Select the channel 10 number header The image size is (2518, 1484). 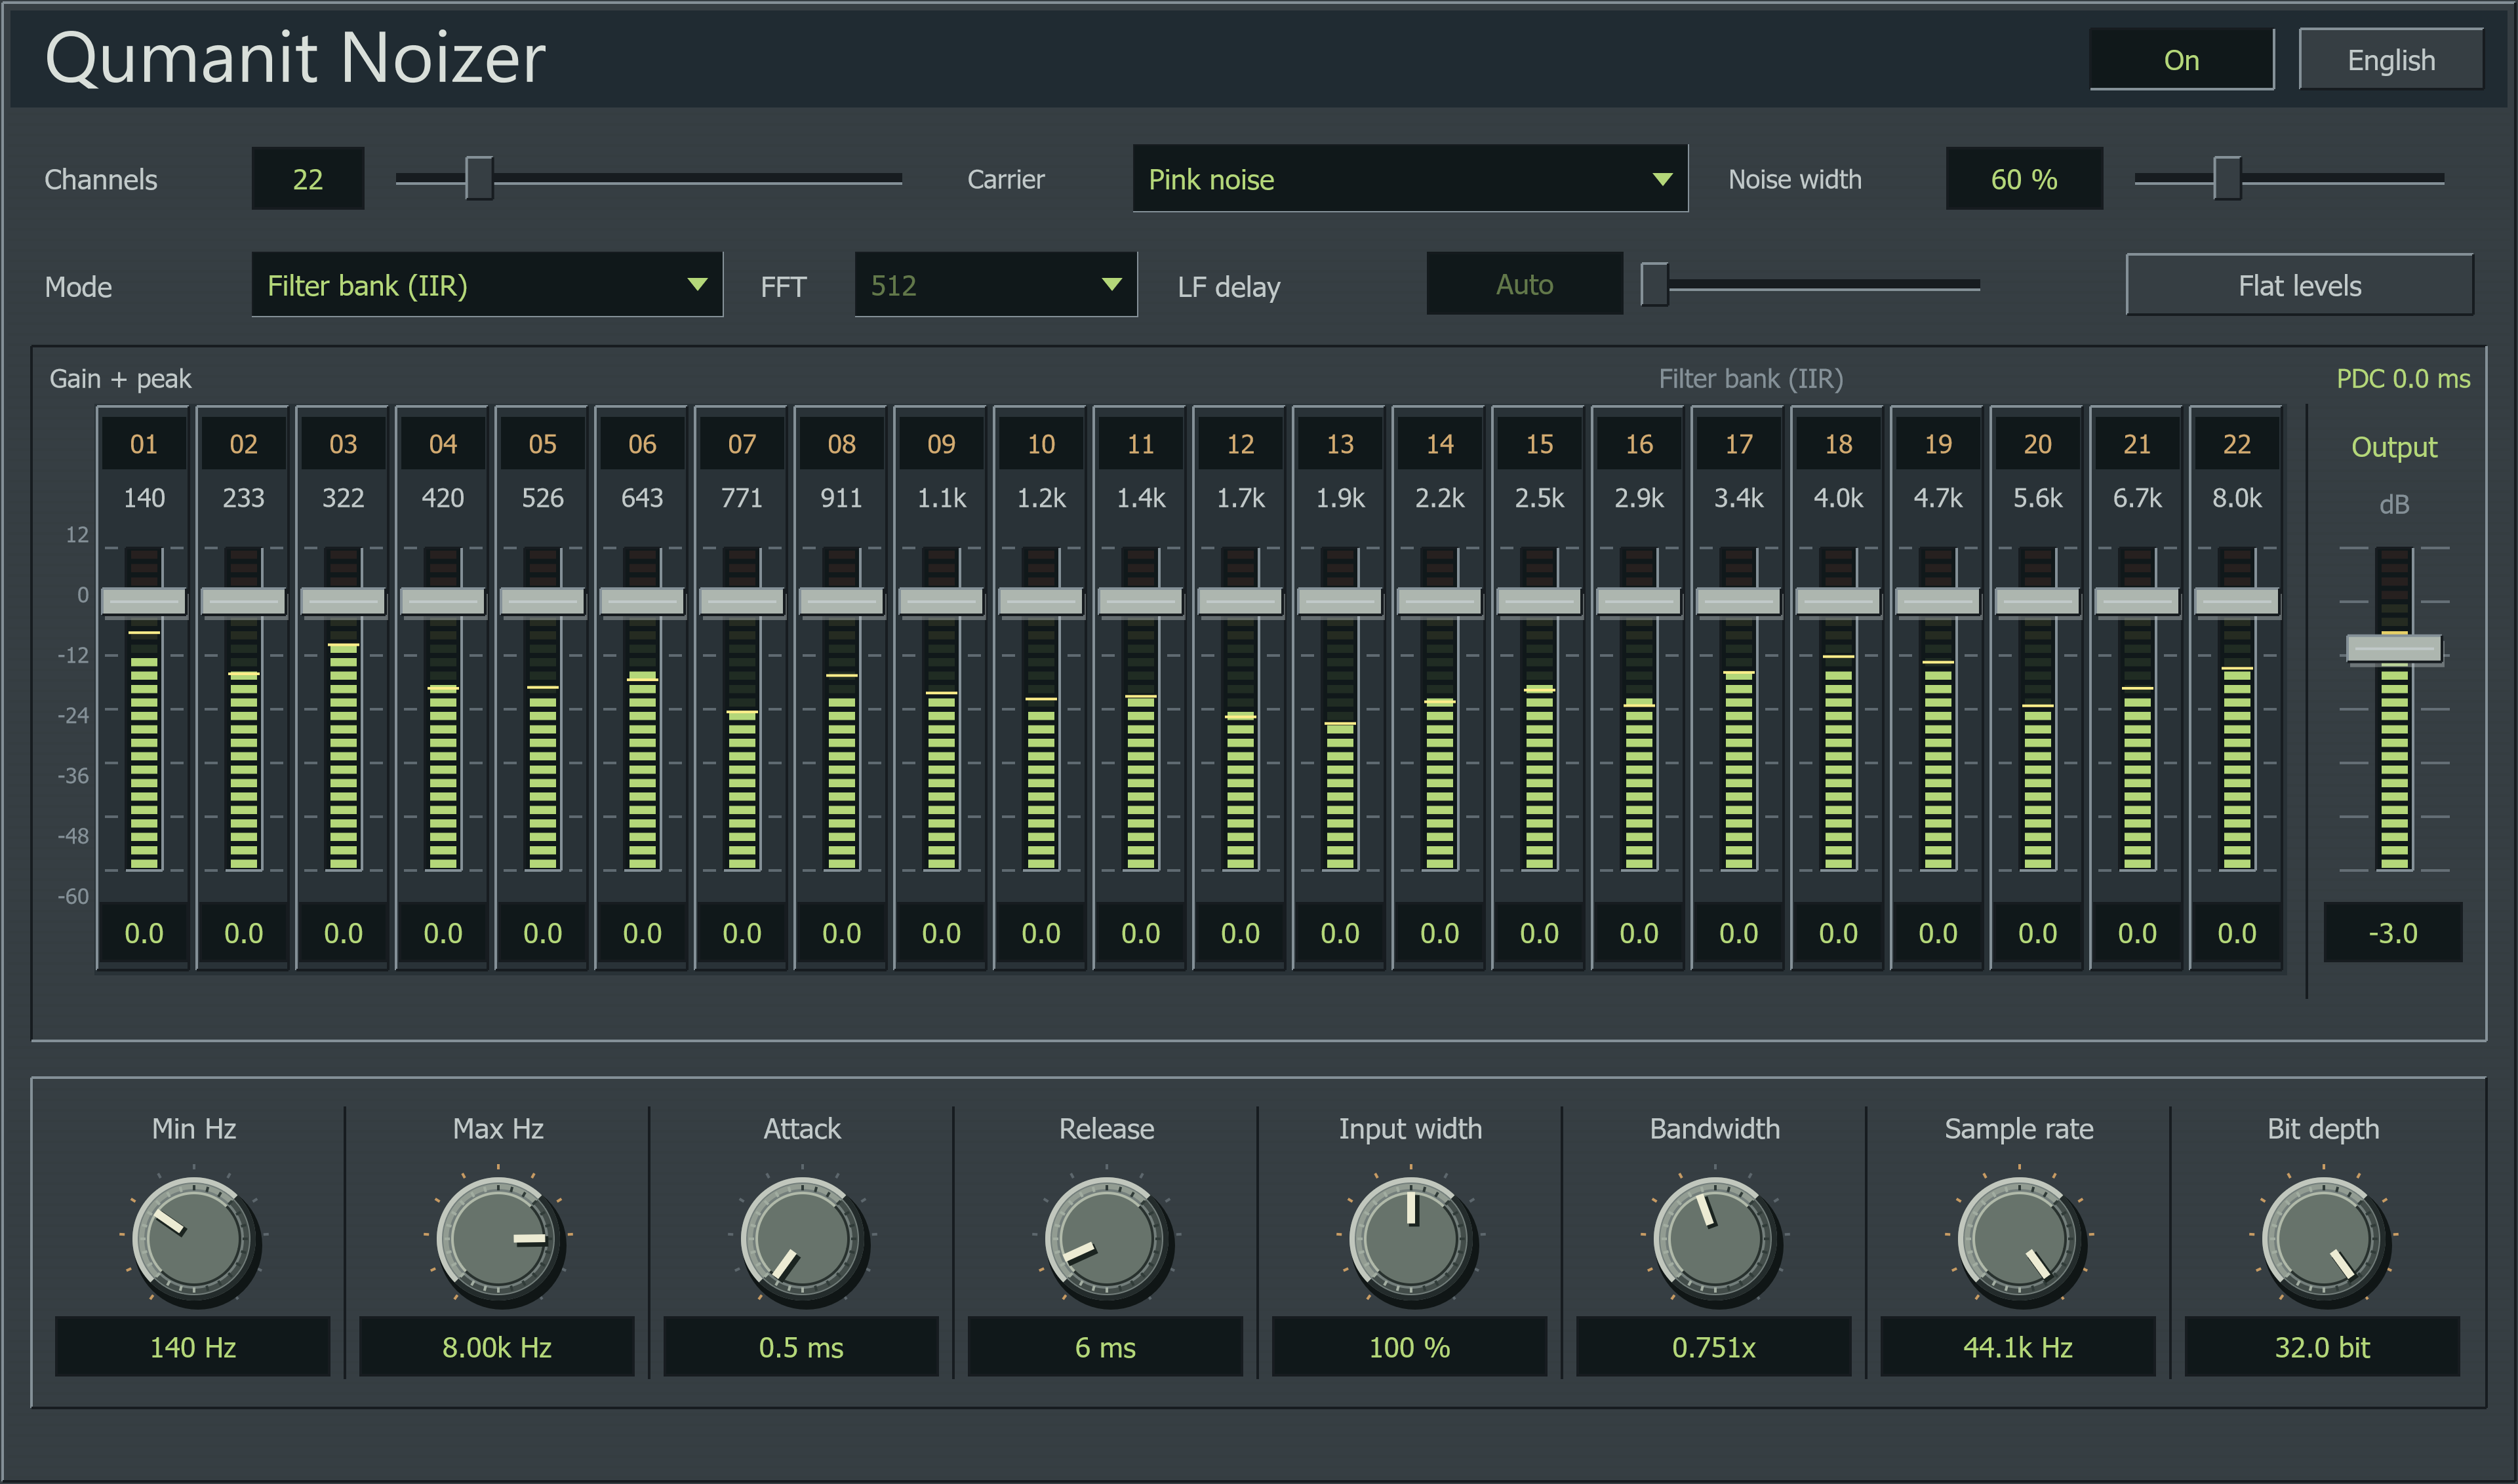pyautogui.click(x=1041, y=444)
